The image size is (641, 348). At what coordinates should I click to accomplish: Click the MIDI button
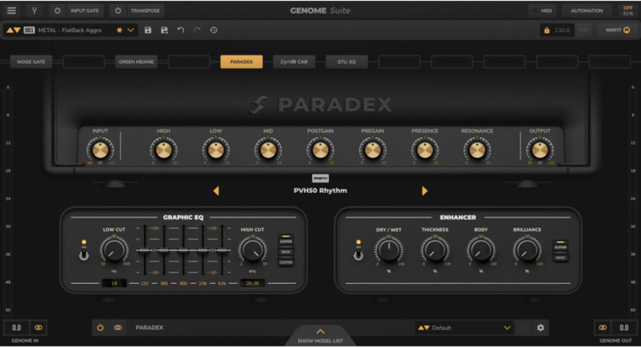coord(542,11)
